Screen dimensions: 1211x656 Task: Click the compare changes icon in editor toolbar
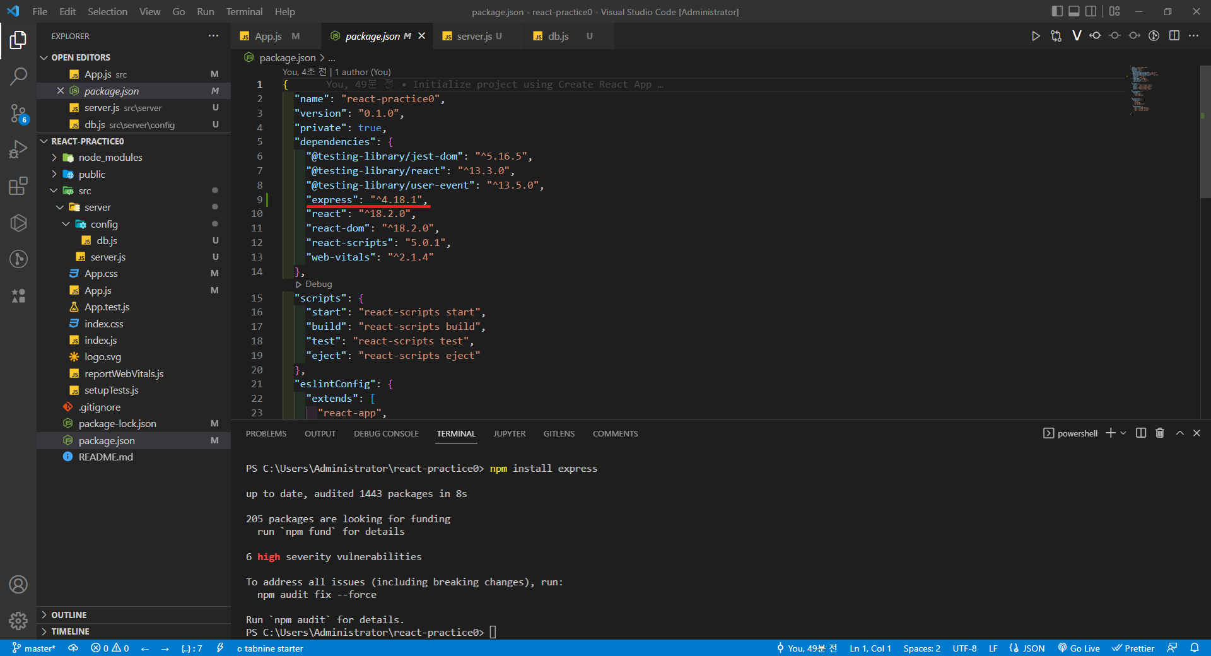point(1056,36)
